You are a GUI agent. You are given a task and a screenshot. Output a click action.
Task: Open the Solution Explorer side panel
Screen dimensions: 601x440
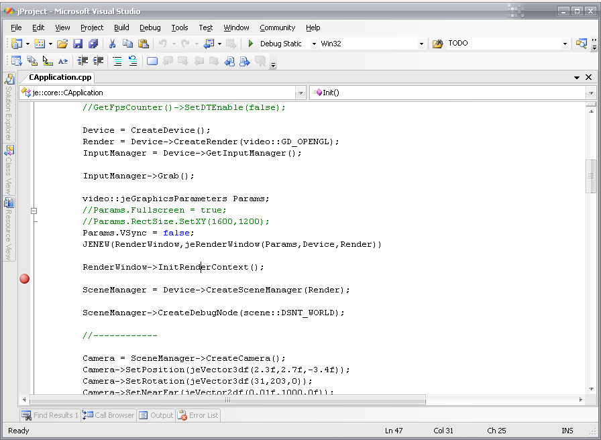(9, 106)
